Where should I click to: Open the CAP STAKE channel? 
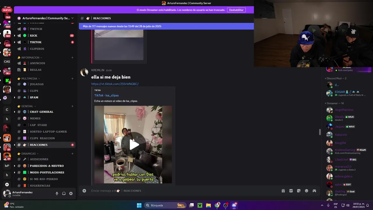click(x=45, y=125)
